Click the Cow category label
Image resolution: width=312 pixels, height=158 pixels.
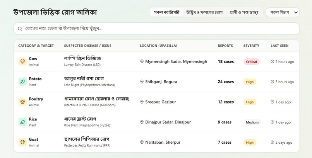tap(33, 59)
